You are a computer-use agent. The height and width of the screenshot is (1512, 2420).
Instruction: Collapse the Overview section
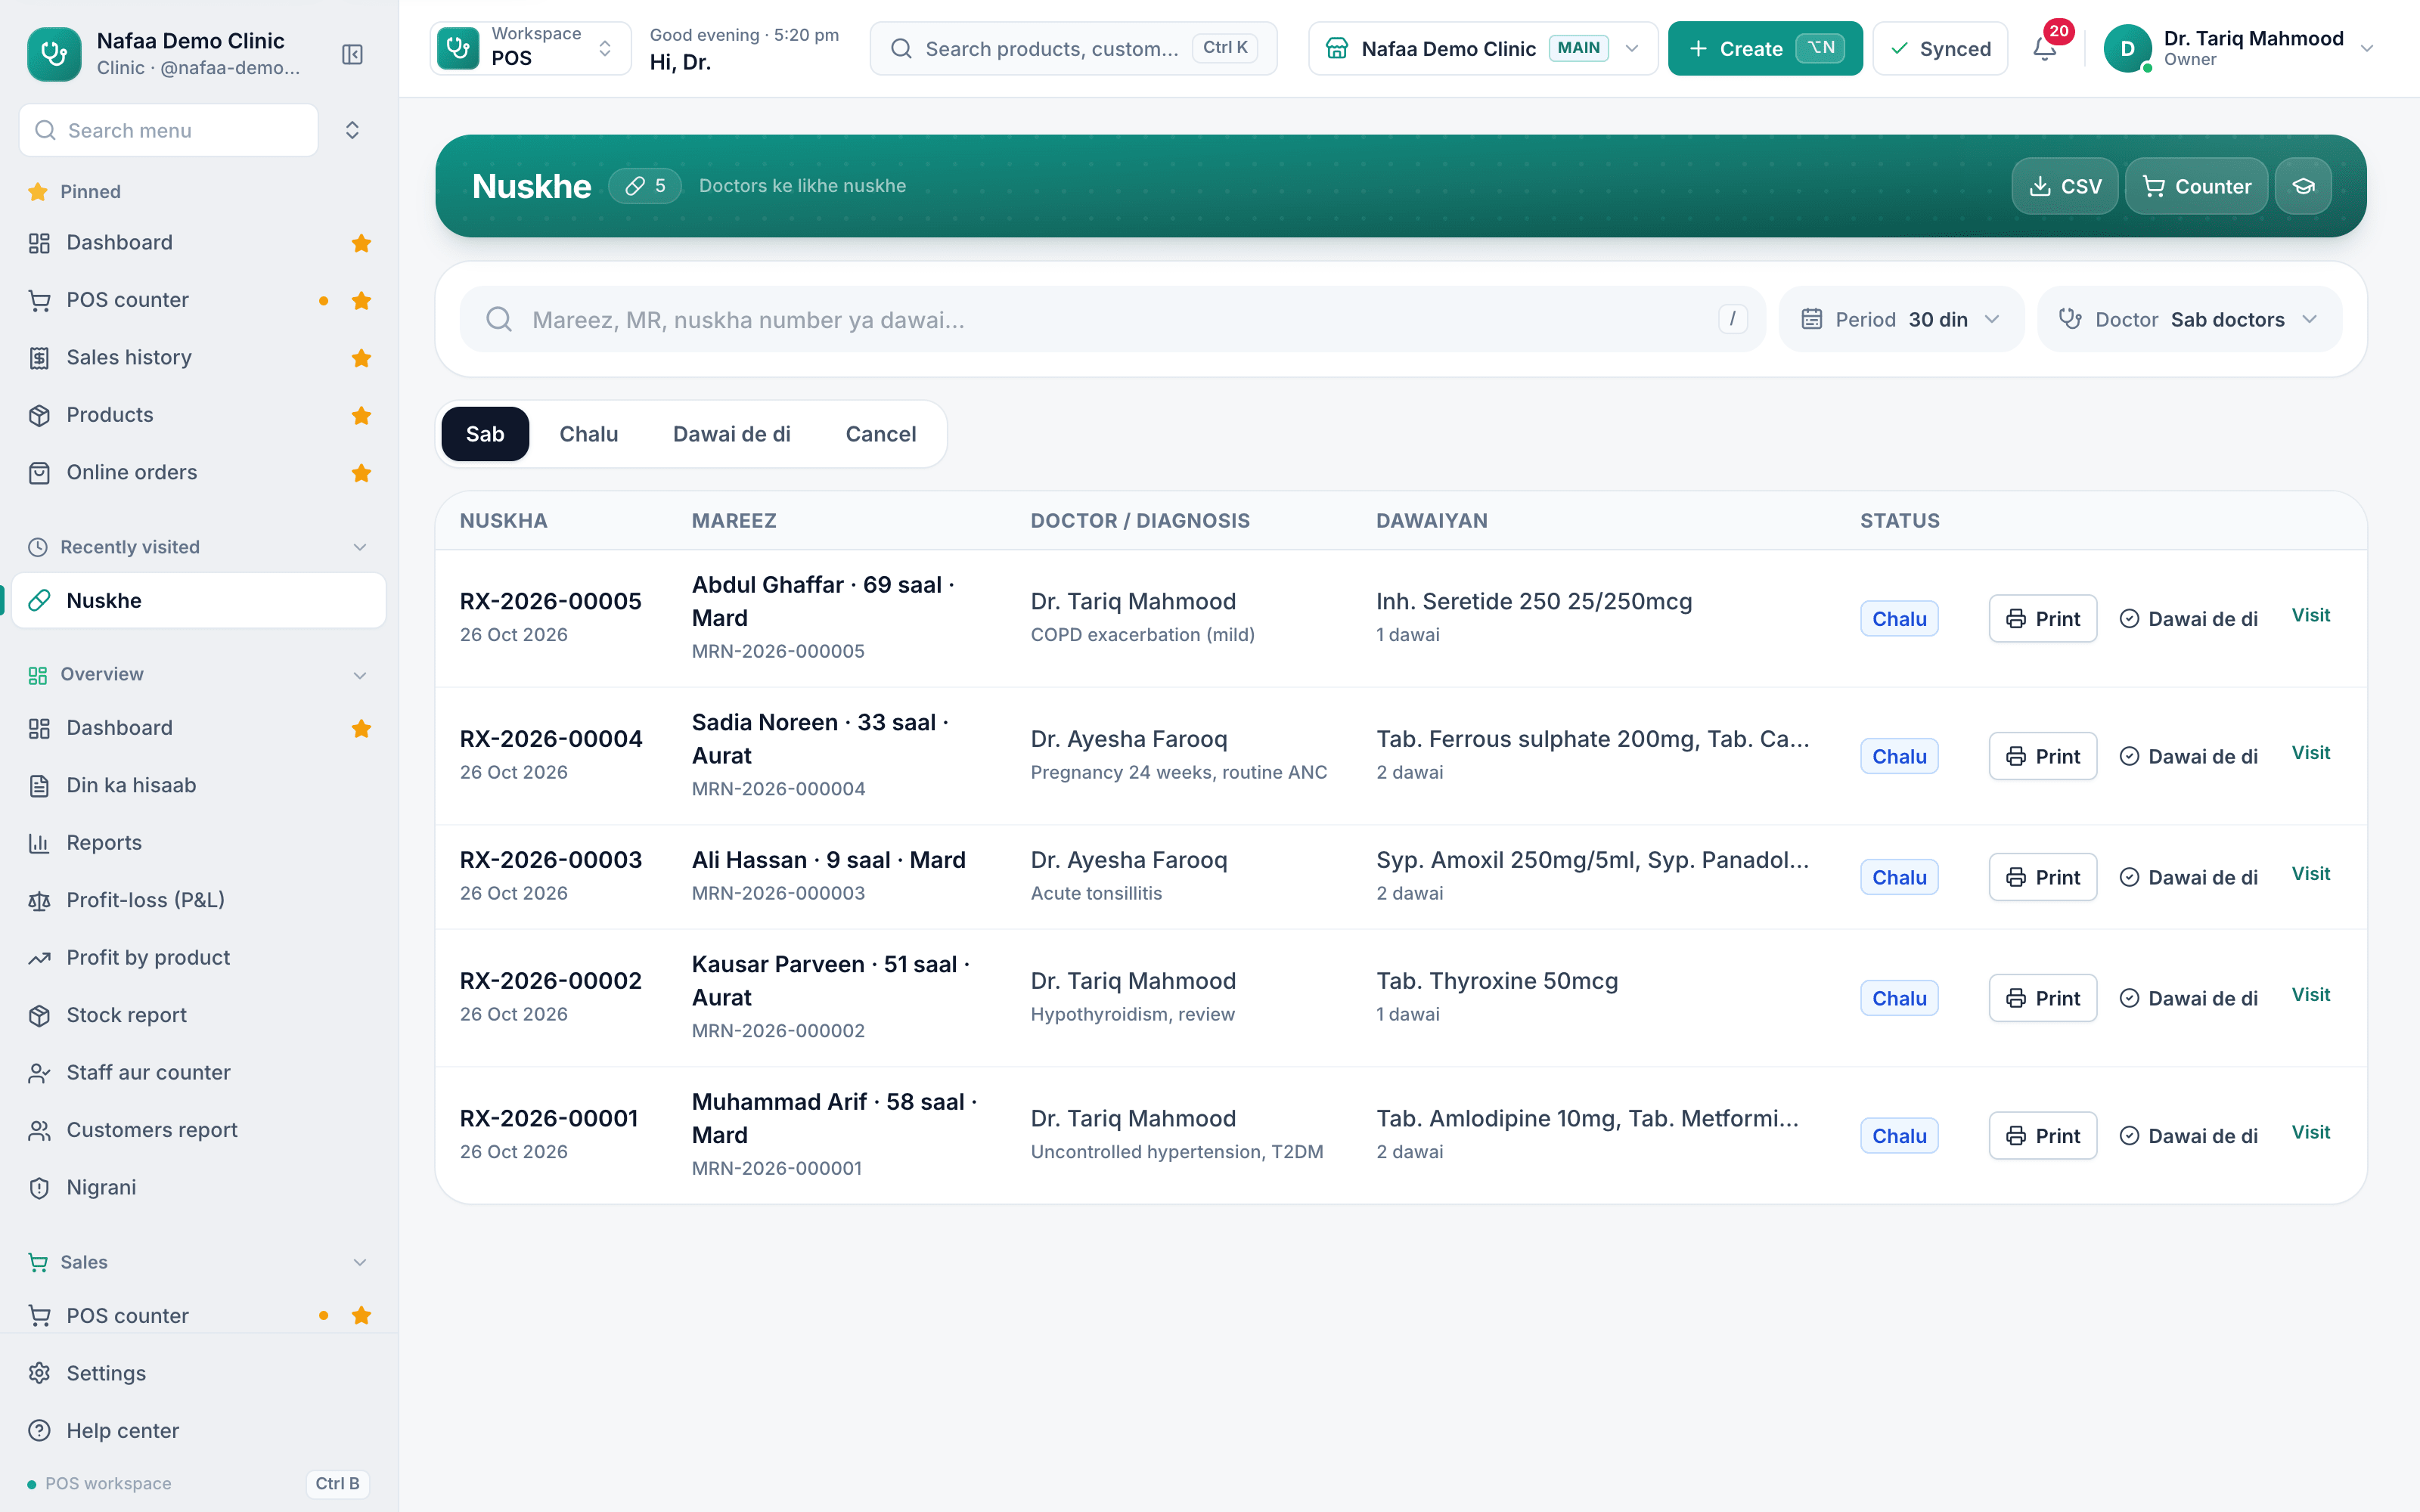(360, 675)
